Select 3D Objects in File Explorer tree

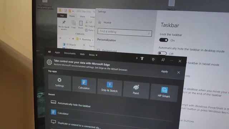[x=69, y=44]
